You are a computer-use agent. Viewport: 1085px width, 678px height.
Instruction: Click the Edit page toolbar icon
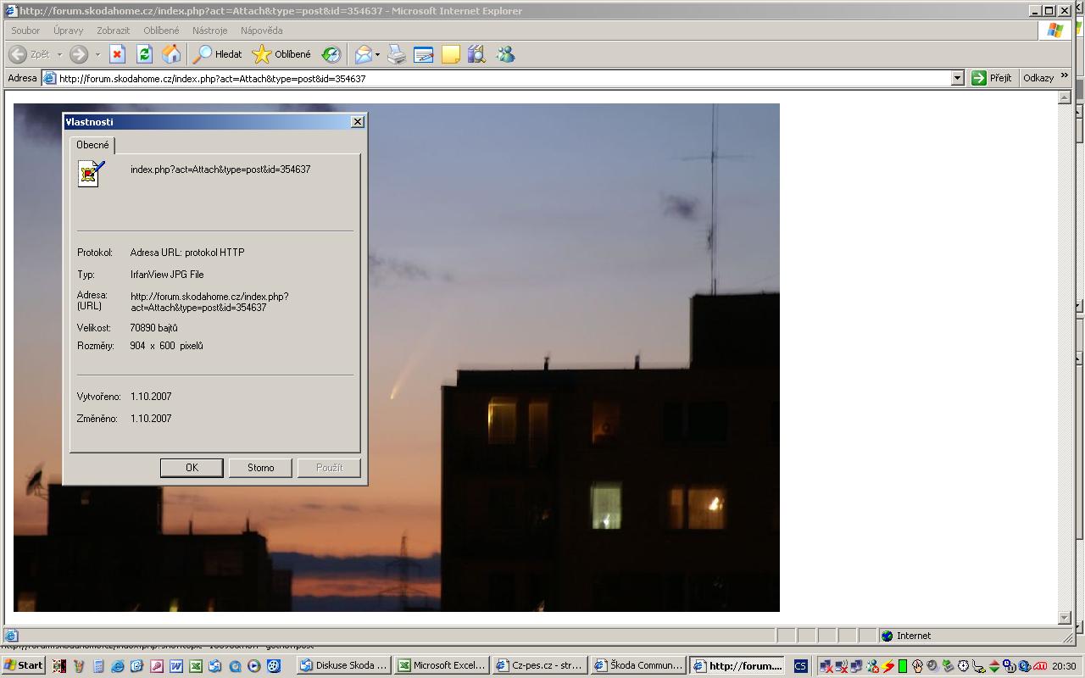(424, 54)
